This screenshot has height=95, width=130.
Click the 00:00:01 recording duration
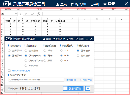coord(30,88)
